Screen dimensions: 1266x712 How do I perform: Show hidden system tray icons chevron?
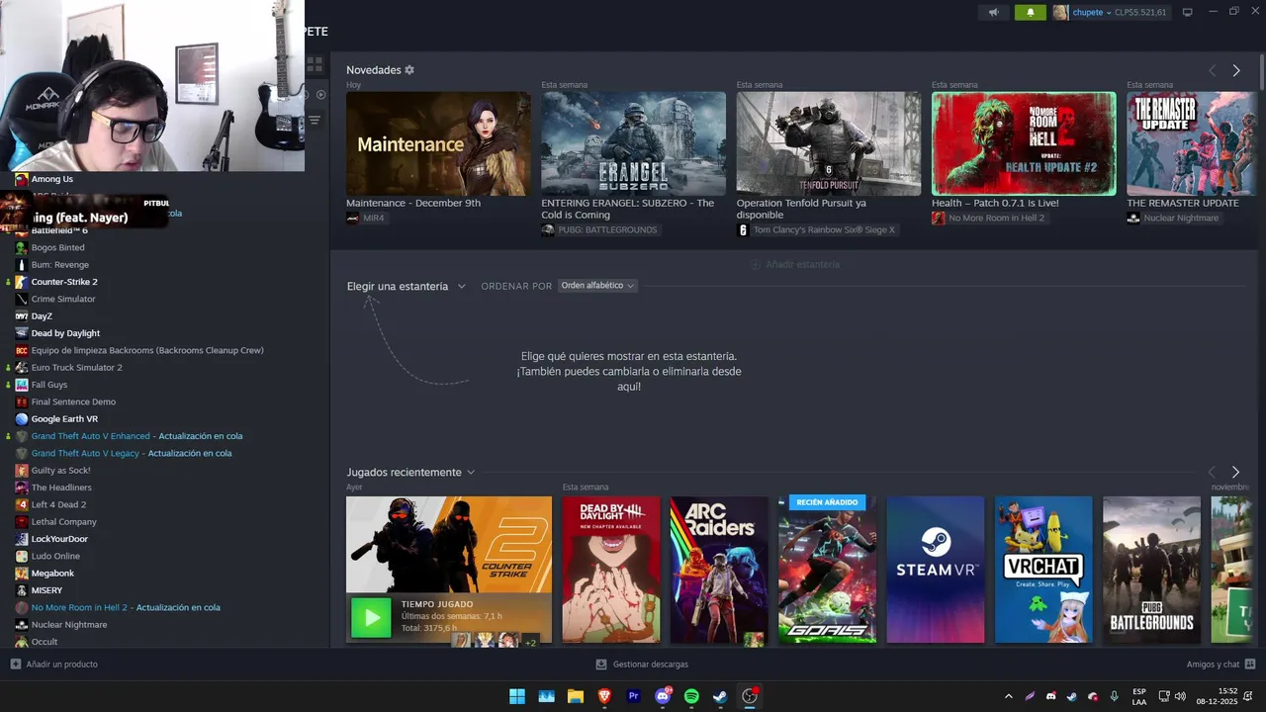[x=1009, y=696]
